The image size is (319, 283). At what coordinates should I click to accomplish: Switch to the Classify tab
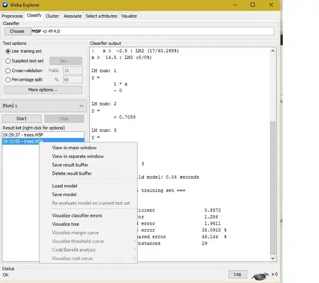34,15
